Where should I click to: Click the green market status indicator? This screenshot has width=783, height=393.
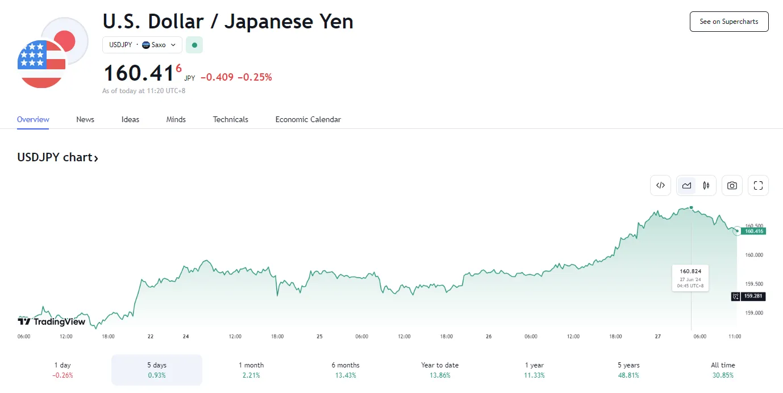194,45
